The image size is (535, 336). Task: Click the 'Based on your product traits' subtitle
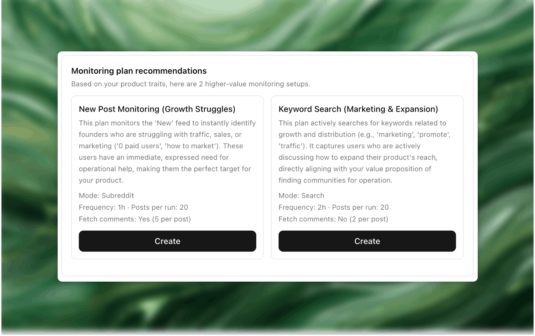[190, 84]
